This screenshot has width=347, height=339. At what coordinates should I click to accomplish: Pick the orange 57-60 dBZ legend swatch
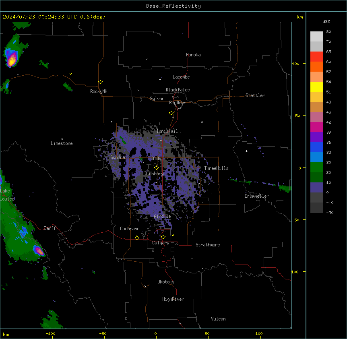316,66
